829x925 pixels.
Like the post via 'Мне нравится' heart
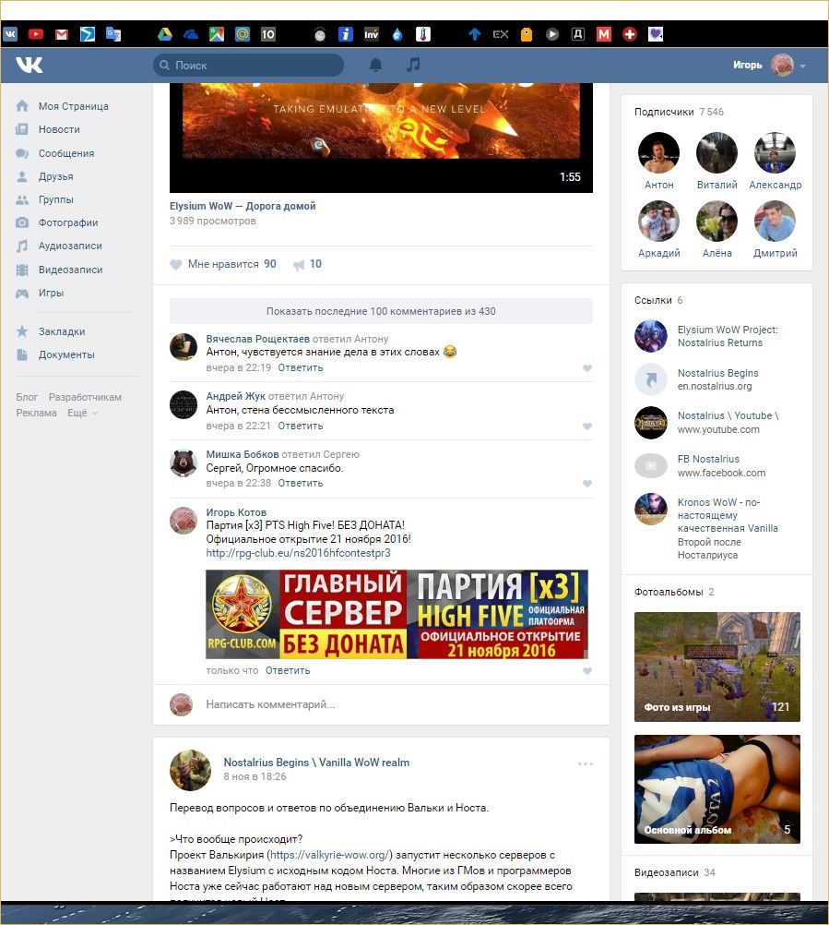tap(175, 264)
